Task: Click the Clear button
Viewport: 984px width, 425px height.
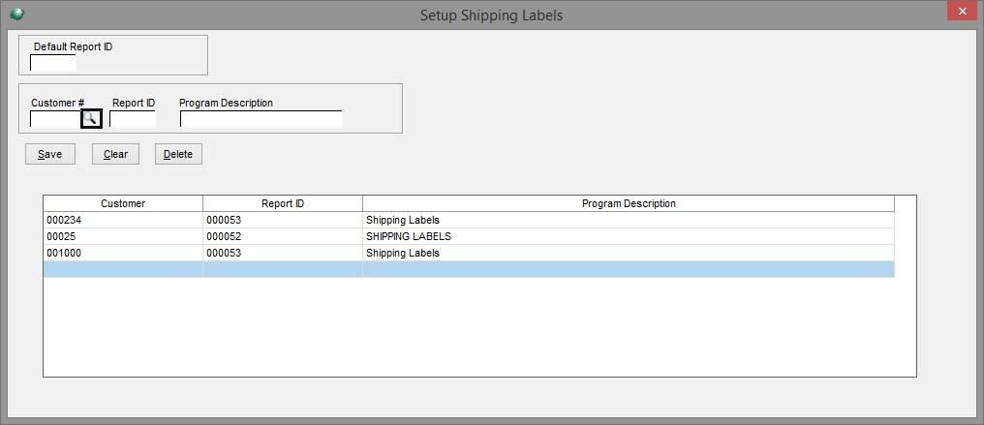Action: click(115, 154)
